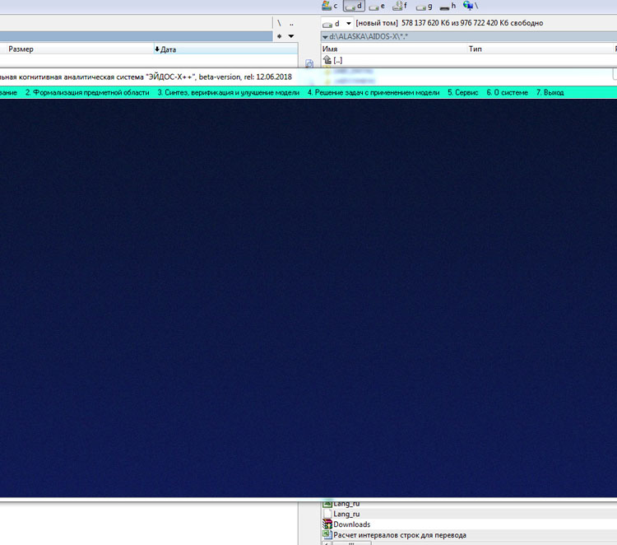This screenshot has height=545, width=617.
Task: Open menu 4. Решение задач с применением модели
Action: click(x=373, y=93)
